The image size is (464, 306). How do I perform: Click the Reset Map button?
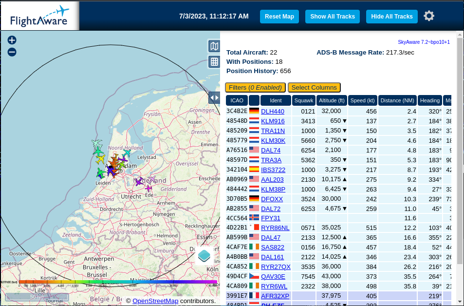[x=279, y=17]
